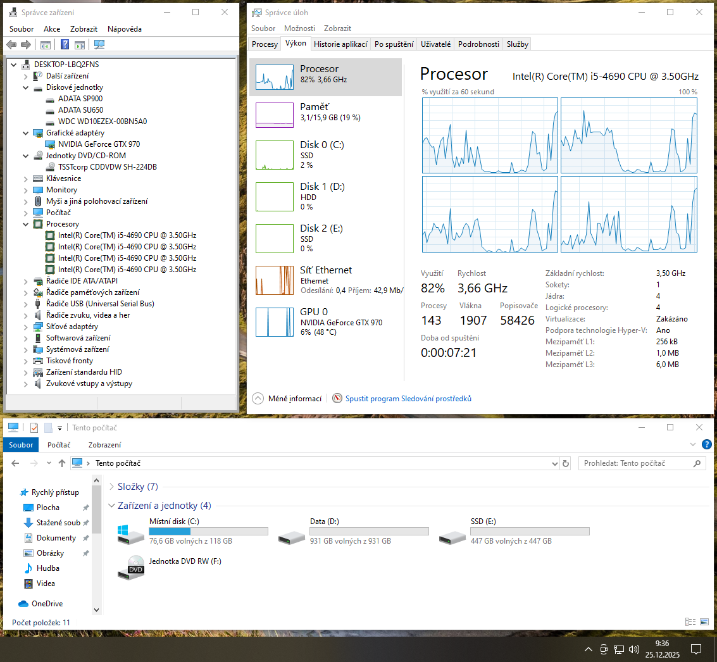Click the scan for hardware changes icon
This screenshot has width=717, height=662.
pyautogui.click(x=99, y=44)
